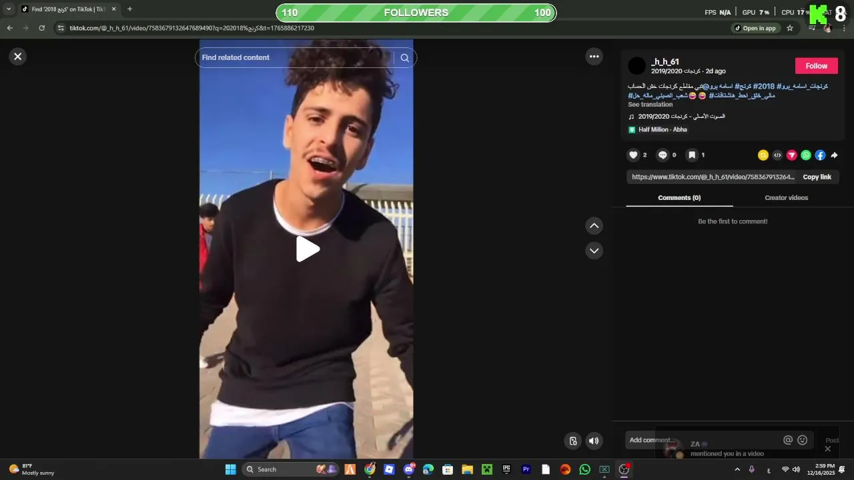The image size is (854, 480).
Task: Repost the video with the yellow icon
Action: click(x=763, y=155)
